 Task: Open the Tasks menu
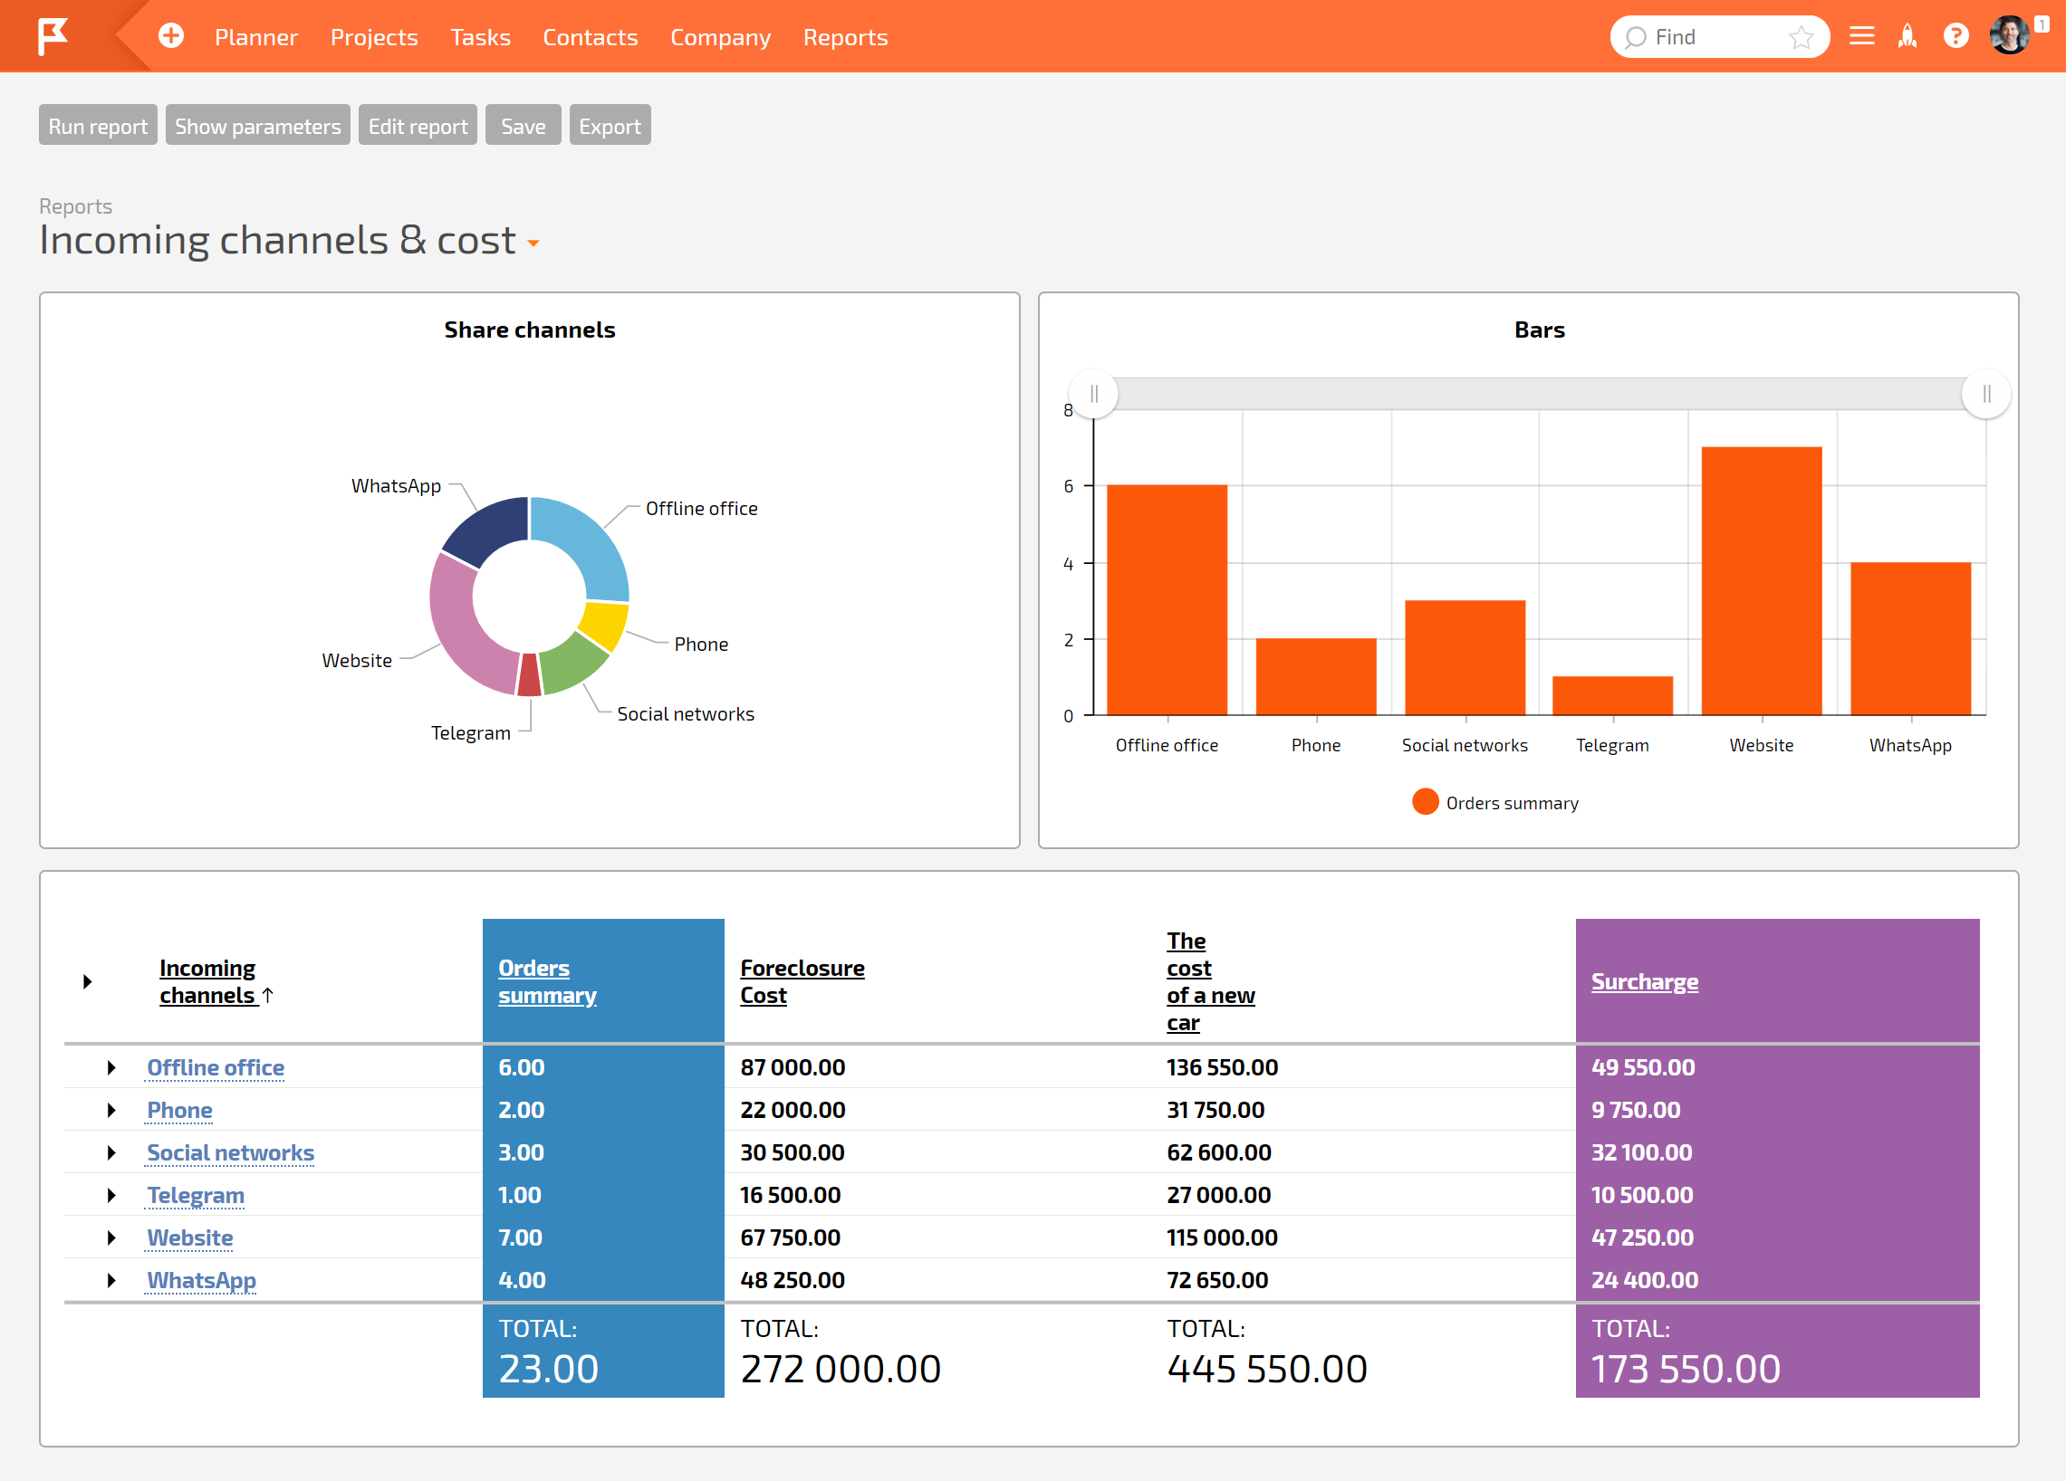coord(480,37)
